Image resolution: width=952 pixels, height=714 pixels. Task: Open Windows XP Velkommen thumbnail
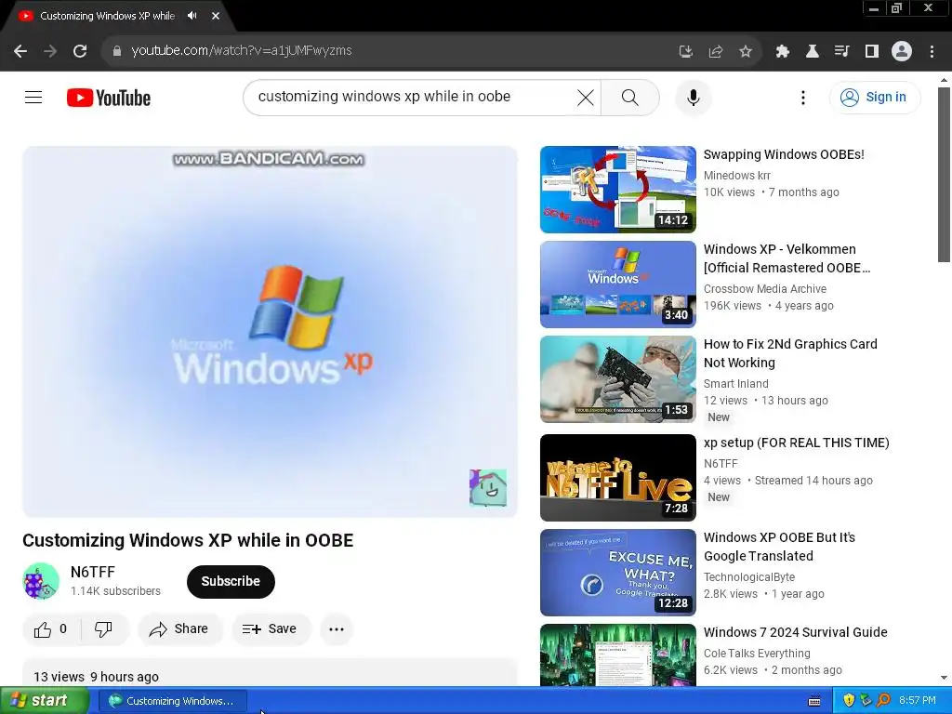point(618,284)
